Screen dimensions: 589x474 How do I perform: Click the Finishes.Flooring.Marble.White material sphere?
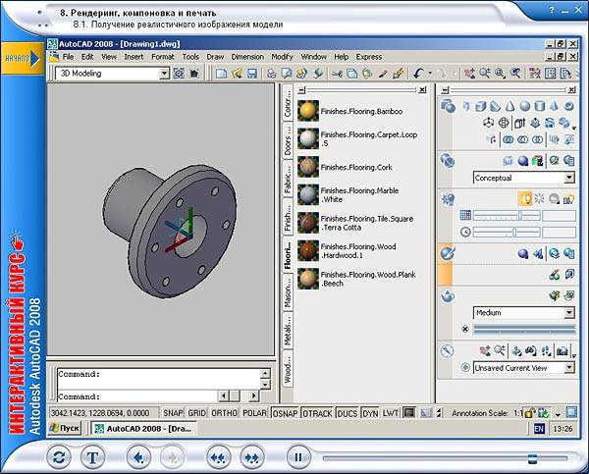(x=308, y=194)
